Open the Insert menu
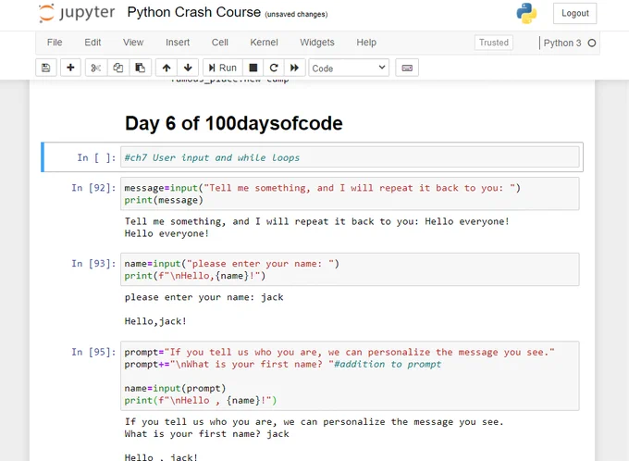 [x=178, y=43]
